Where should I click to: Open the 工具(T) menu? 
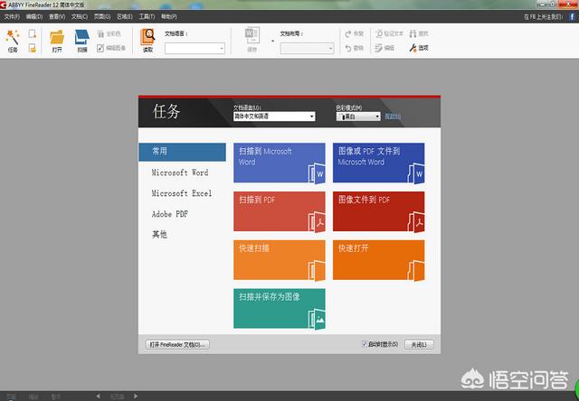tap(146, 16)
